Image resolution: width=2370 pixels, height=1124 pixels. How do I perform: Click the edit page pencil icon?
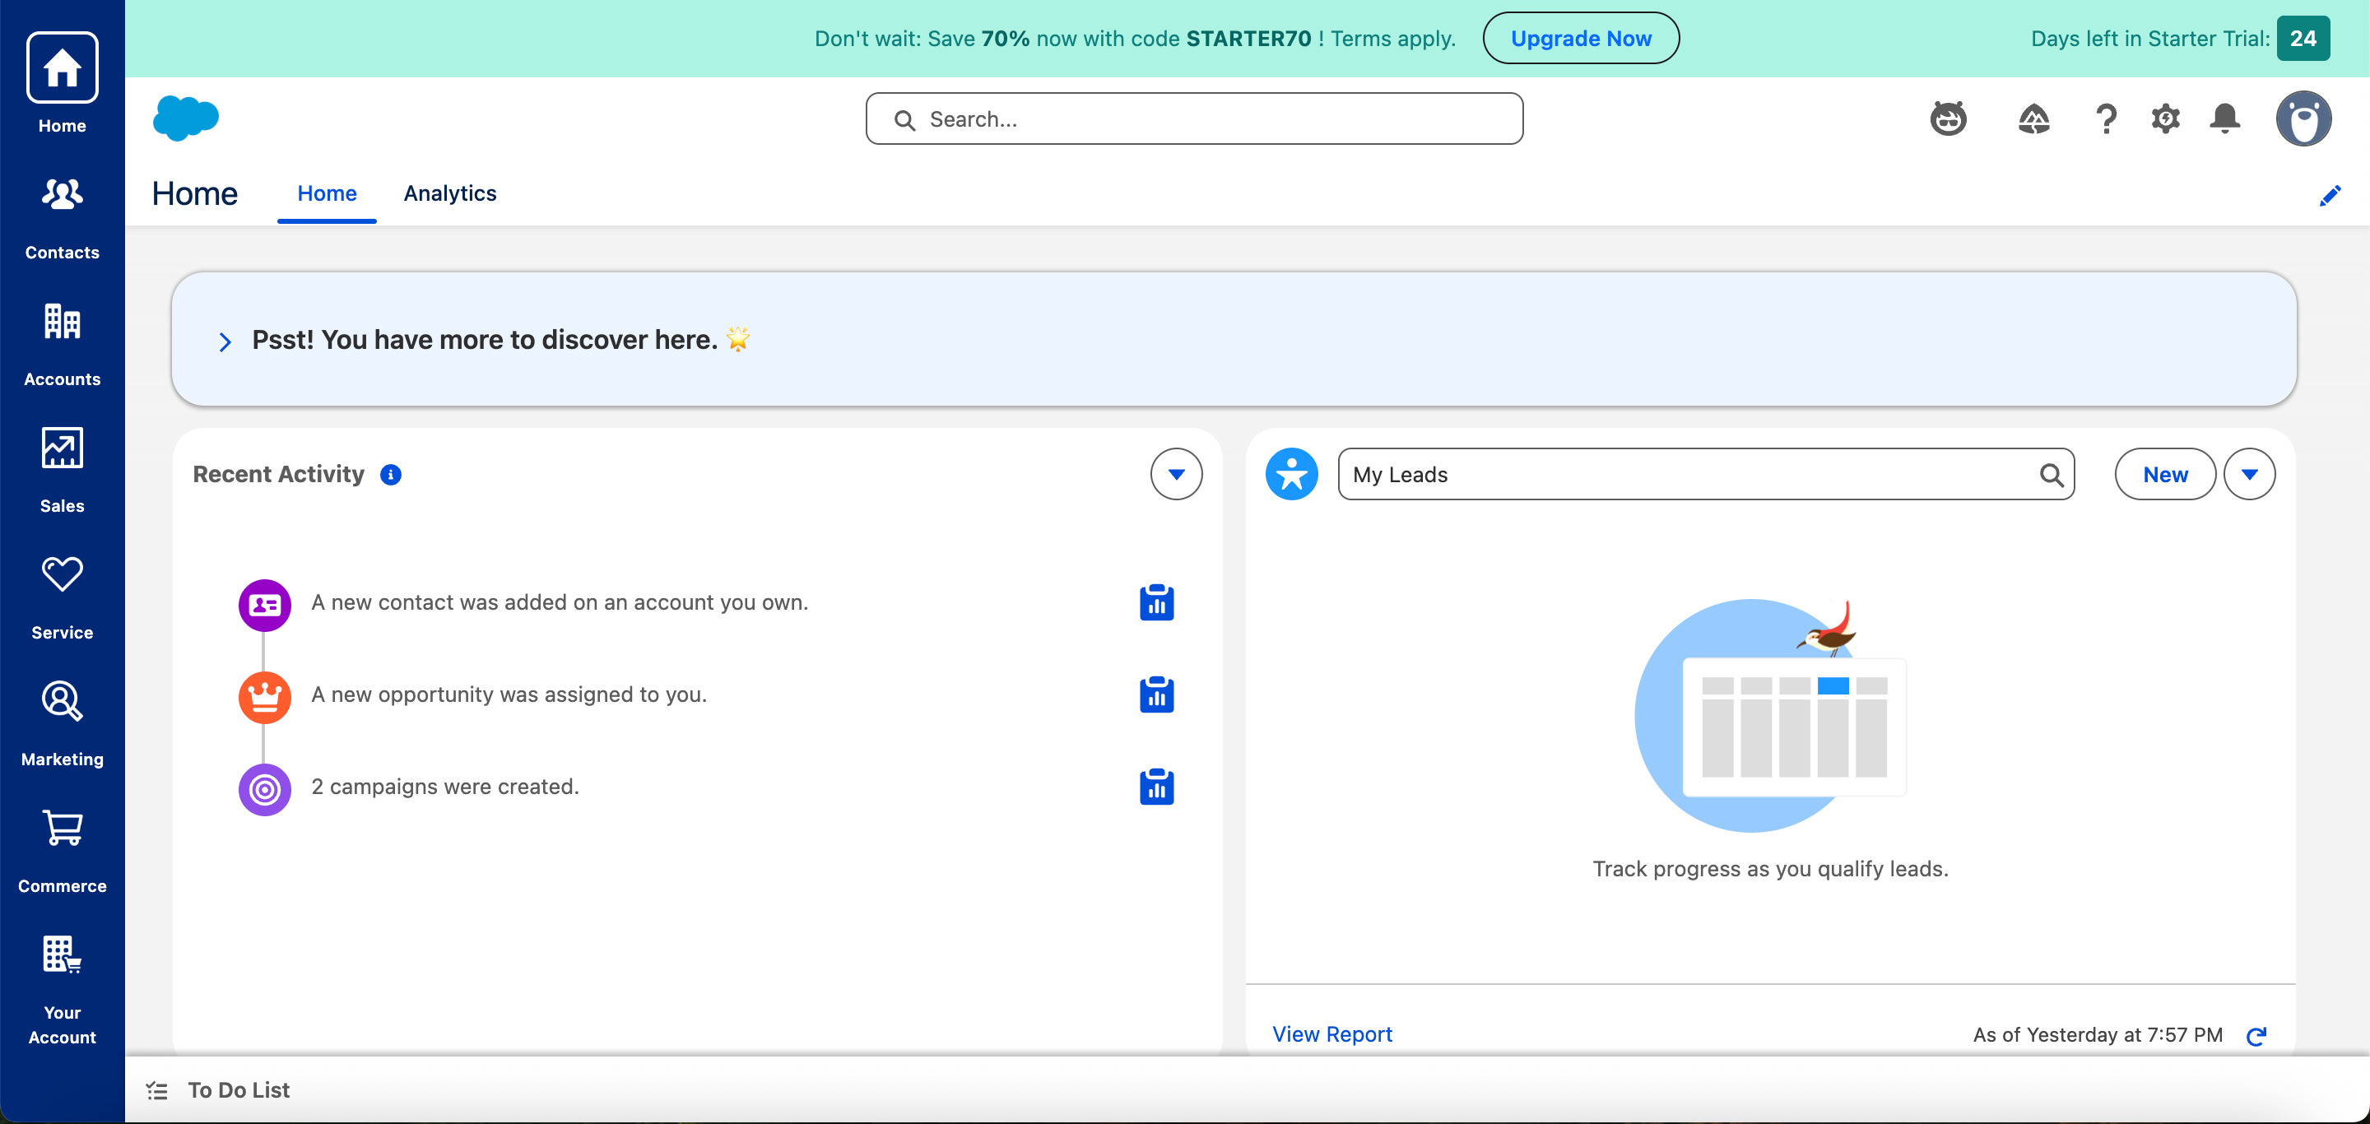point(2330,195)
